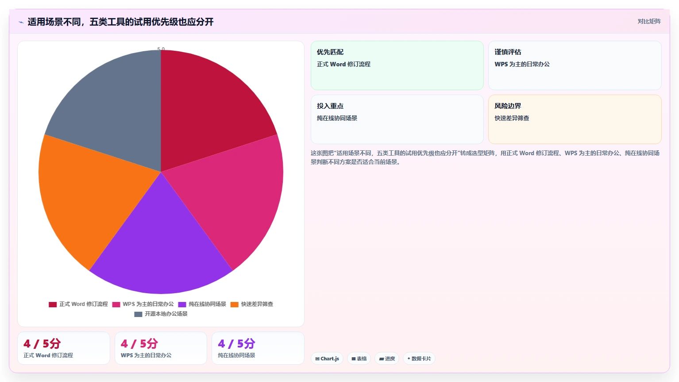Click the header icon beside the slide title
The image size is (679, 382).
click(21, 22)
